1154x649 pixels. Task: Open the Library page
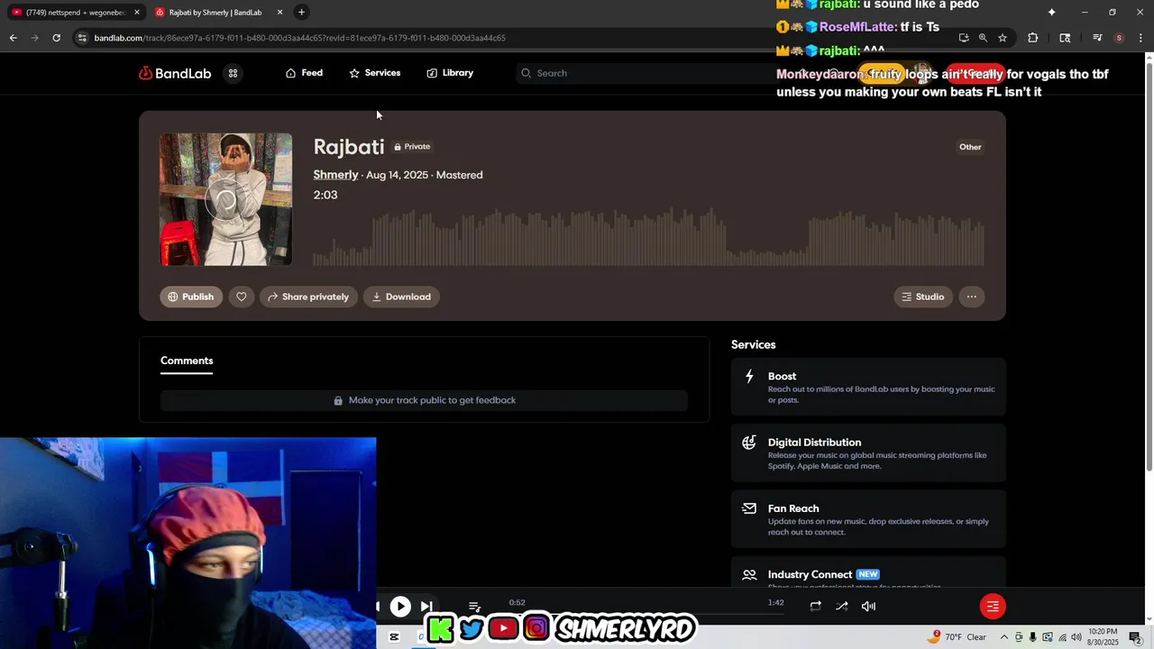pyautogui.click(x=450, y=73)
